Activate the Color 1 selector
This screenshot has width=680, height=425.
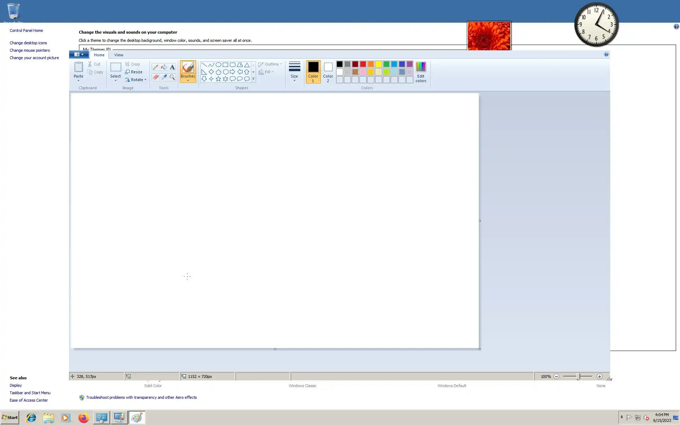(313, 72)
